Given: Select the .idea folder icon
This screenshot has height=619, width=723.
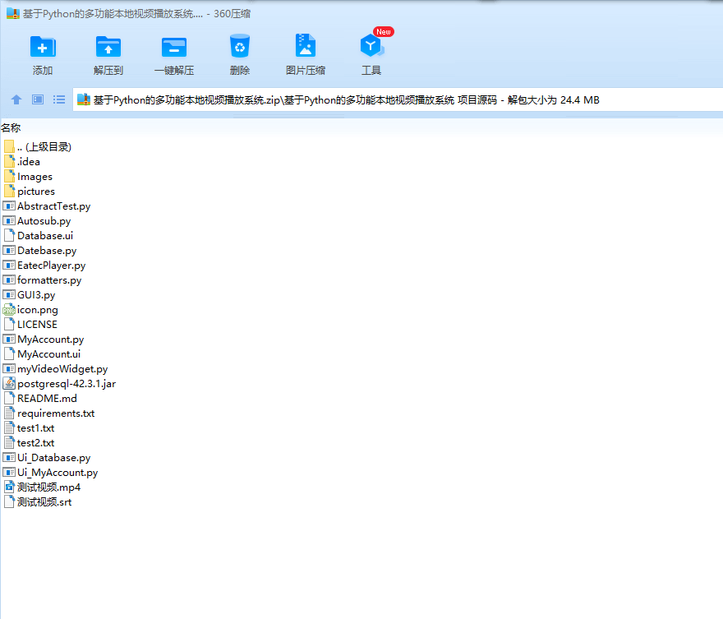Looking at the screenshot, I should 9,161.
